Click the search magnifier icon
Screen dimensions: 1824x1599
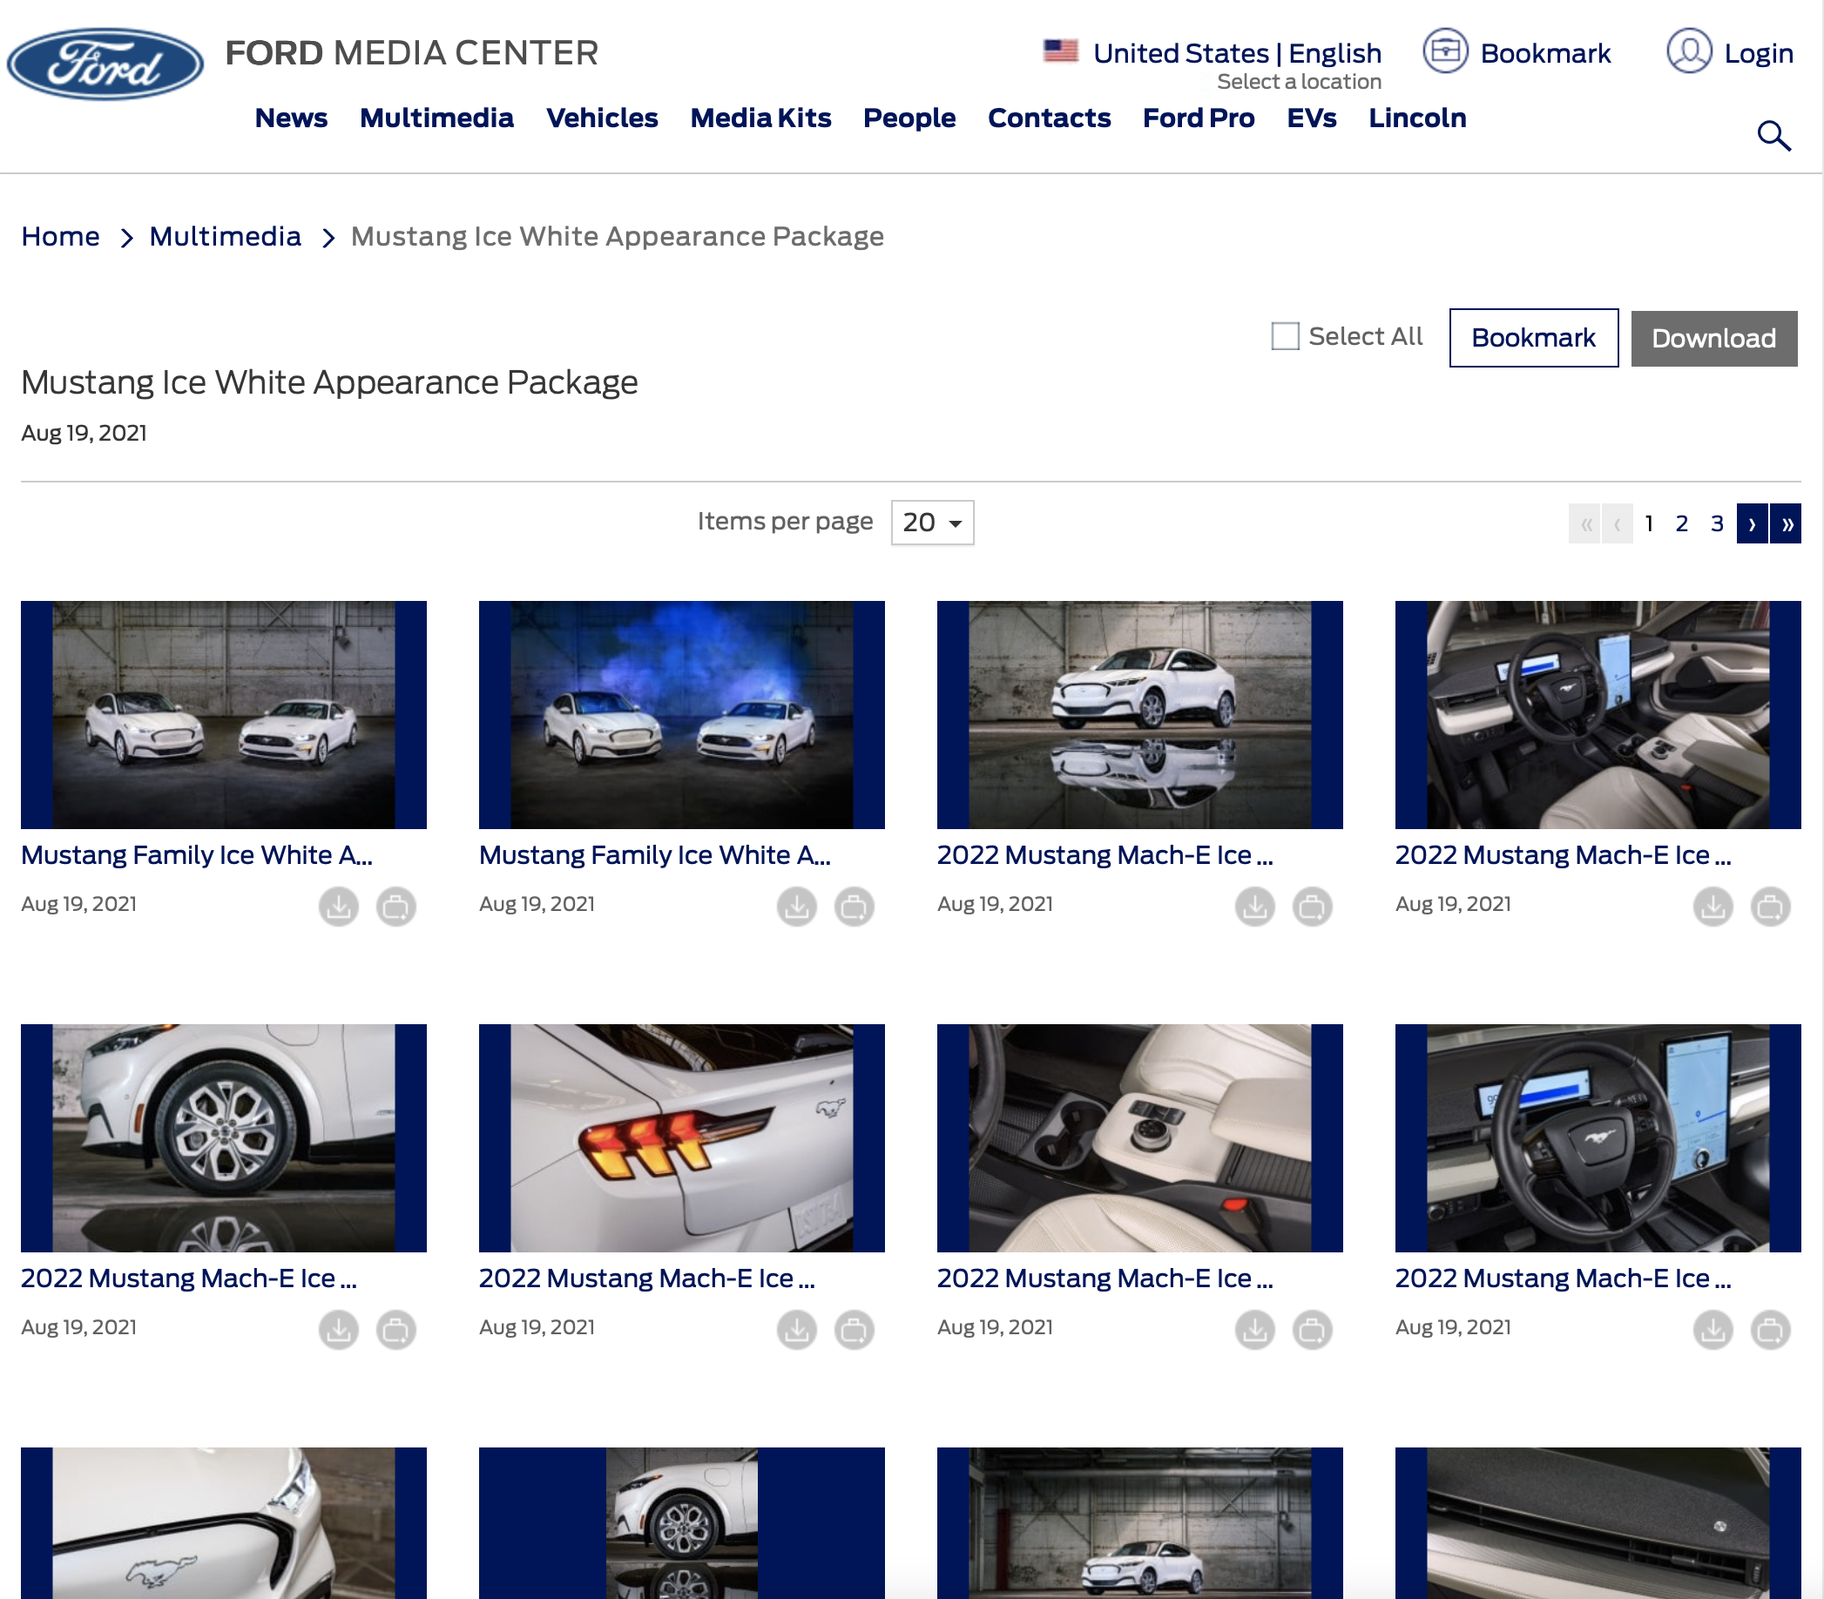click(x=1773, y=137)
